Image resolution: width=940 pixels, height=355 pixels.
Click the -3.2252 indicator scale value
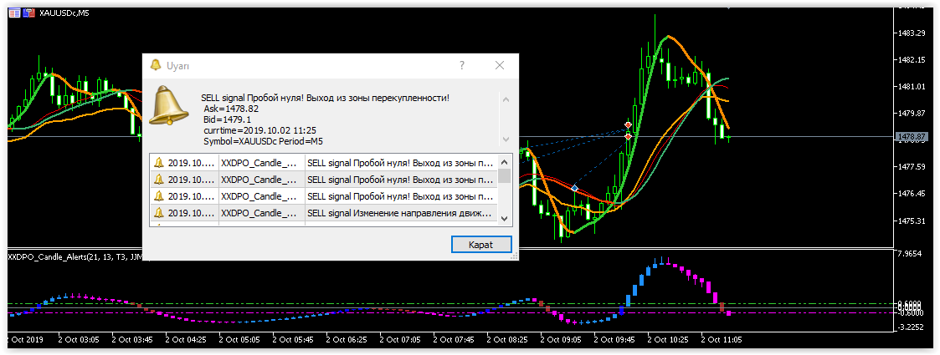911,327
